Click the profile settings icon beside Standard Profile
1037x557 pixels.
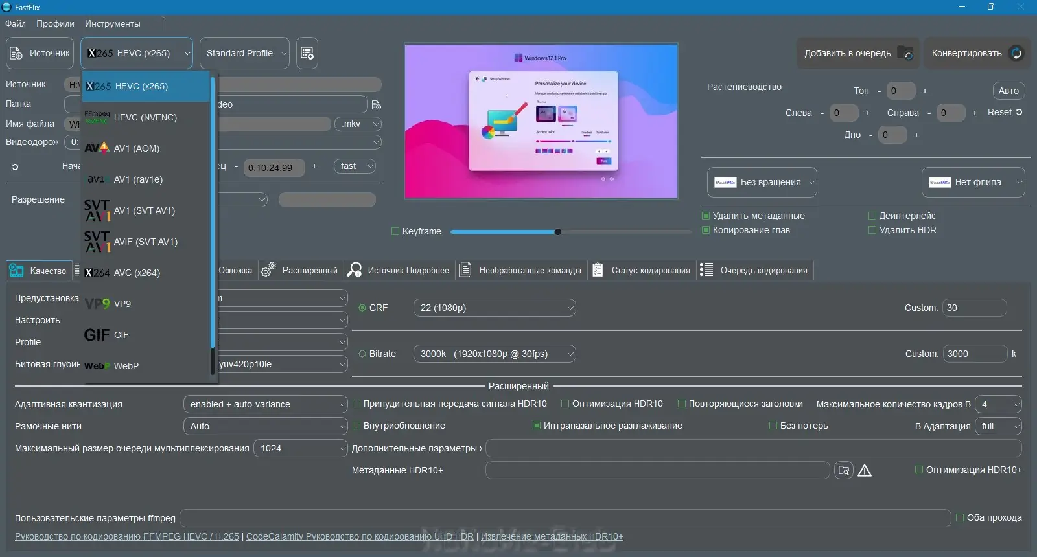(307, 53)
